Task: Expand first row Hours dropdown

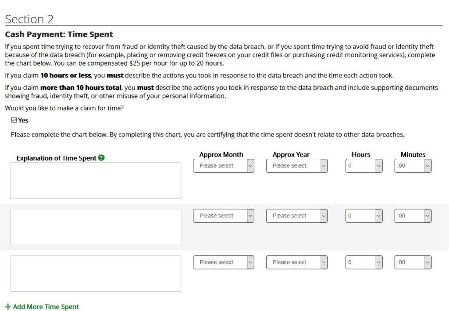Action: coord(363,166)
